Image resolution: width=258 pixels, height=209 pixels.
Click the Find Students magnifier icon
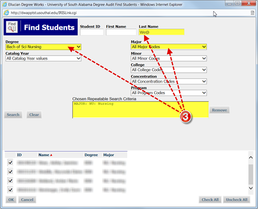[x=12, y=27]
